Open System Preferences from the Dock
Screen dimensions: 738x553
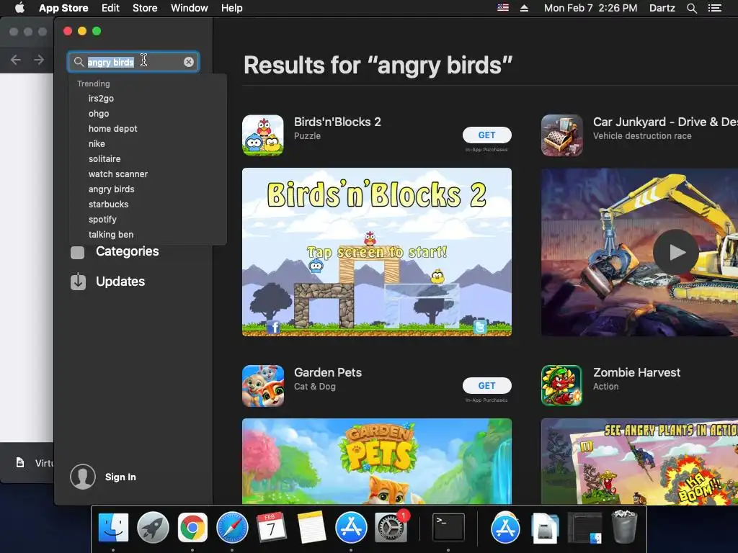[391, 527]
